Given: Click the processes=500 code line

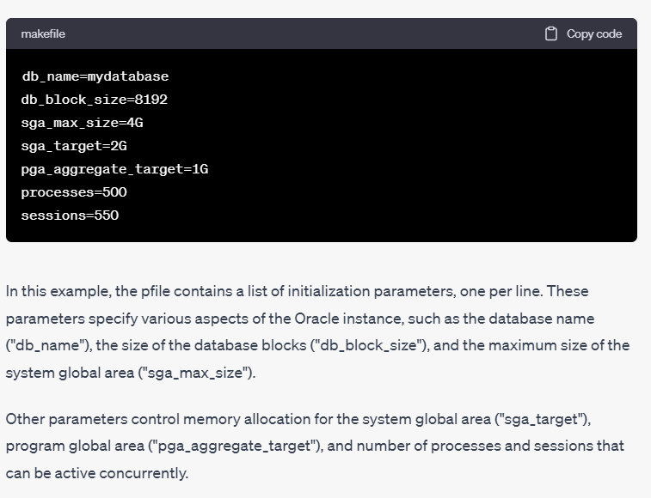Looking at the screenshot, I should point(74,192).
